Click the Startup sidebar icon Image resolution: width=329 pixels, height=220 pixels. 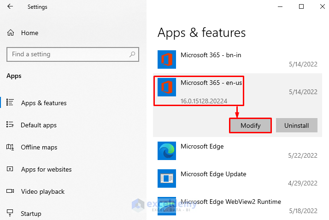click(10, 214)
